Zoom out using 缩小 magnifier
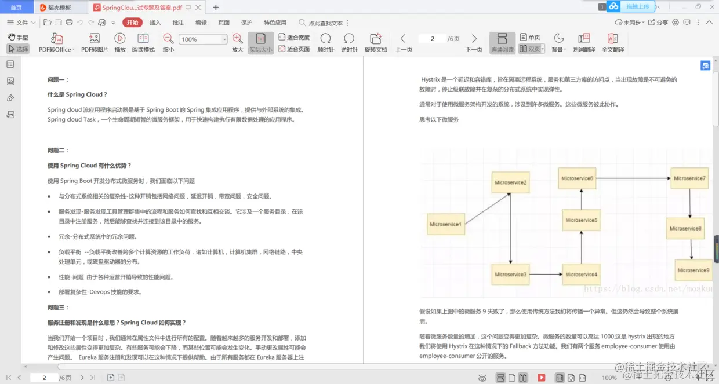The width and height of the screenshot is (719, 384). 168,43
